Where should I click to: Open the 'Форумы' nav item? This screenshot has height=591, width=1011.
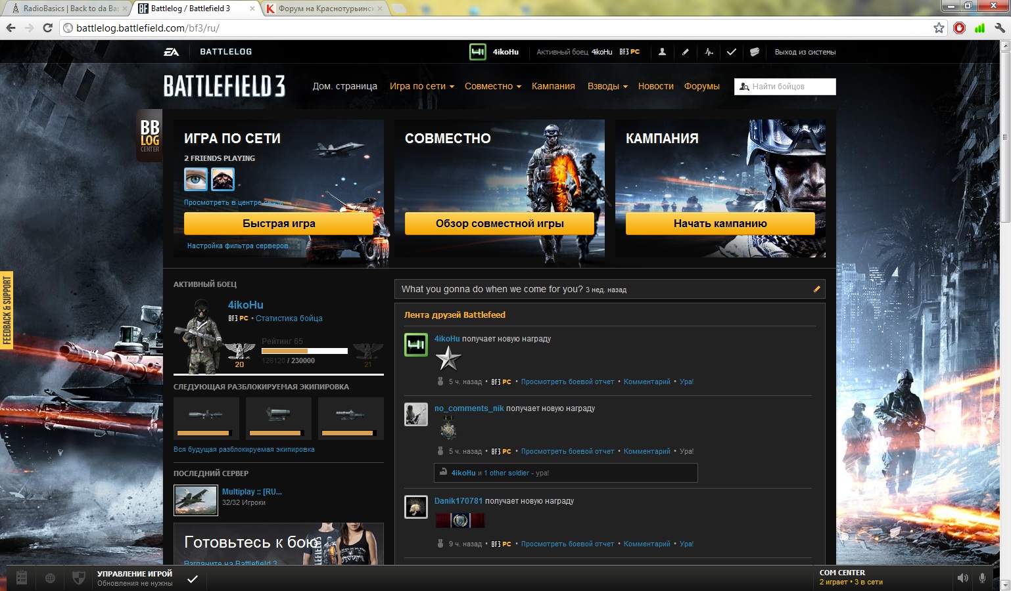click(x=702, y=86)
